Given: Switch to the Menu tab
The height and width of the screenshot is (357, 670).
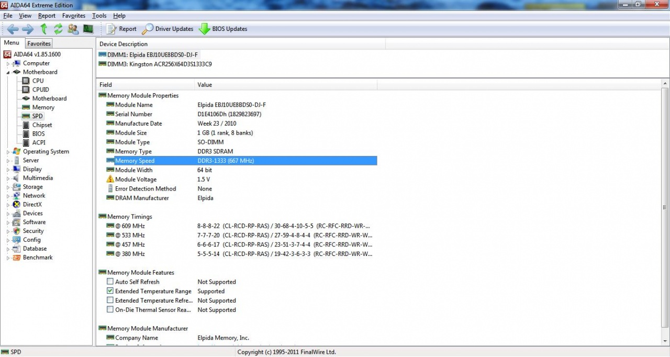Looking at the screenshot, I should (x=12, y=43).
